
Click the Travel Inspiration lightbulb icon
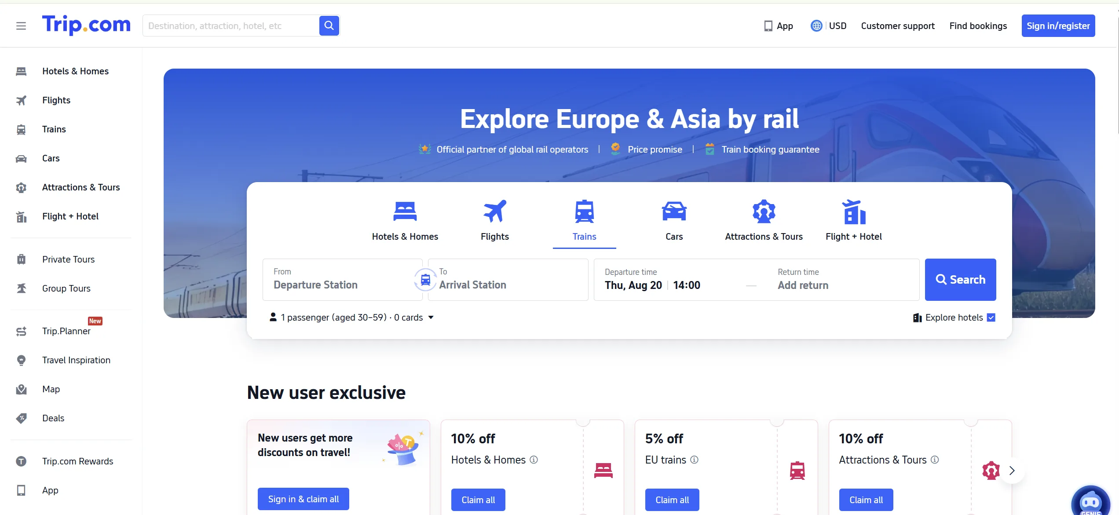tap(21, 360)
